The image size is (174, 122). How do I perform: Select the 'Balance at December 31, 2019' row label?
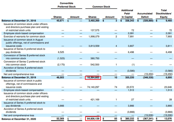coord(19,77)
